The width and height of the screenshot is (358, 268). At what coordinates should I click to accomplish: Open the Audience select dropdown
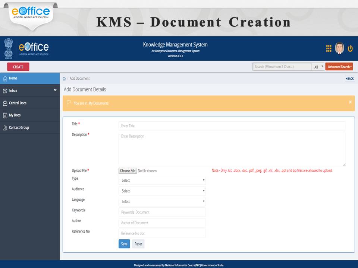click(x=162, y=191)
